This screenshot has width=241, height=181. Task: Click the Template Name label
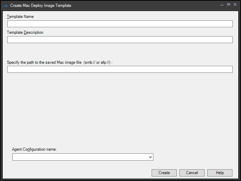click(x=20, y=17)
